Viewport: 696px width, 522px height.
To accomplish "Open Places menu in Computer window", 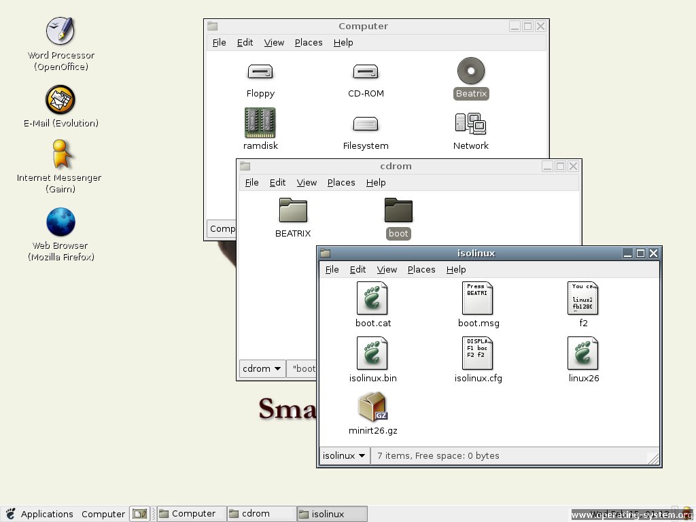I will coord(309,43).
